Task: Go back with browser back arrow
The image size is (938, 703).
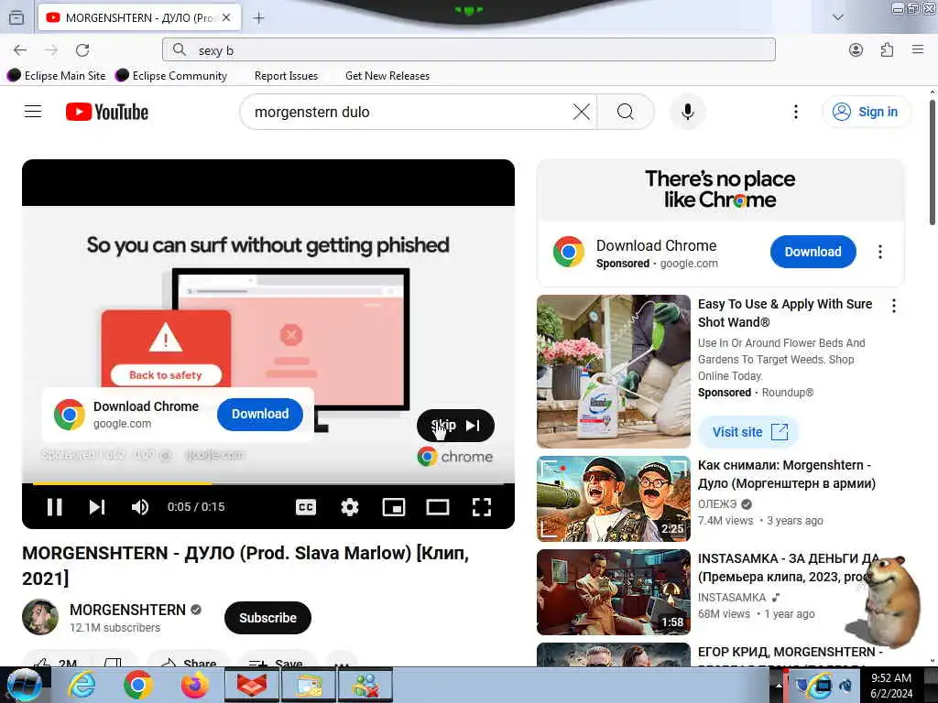Action: click(20, 50)
